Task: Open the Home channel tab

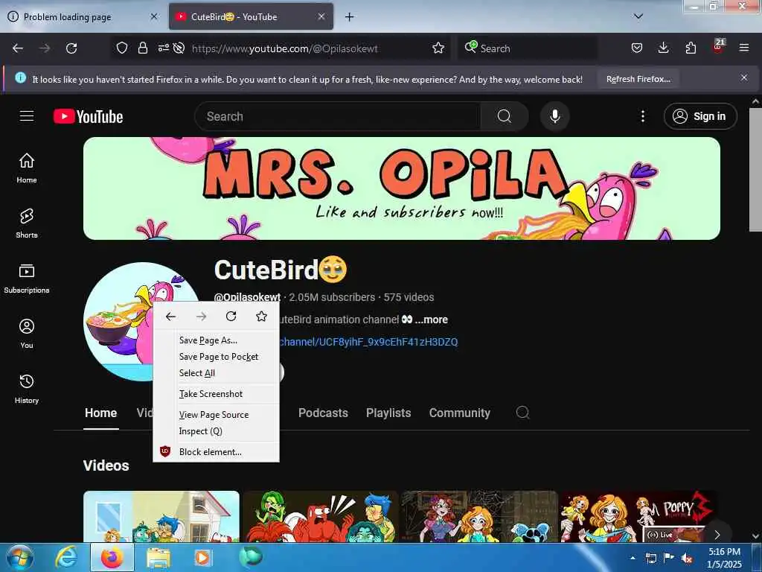Action: 100,413
